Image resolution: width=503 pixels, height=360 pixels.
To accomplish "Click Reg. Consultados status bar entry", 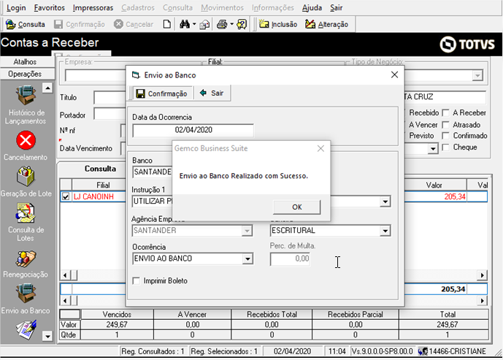I will (153, 351).
